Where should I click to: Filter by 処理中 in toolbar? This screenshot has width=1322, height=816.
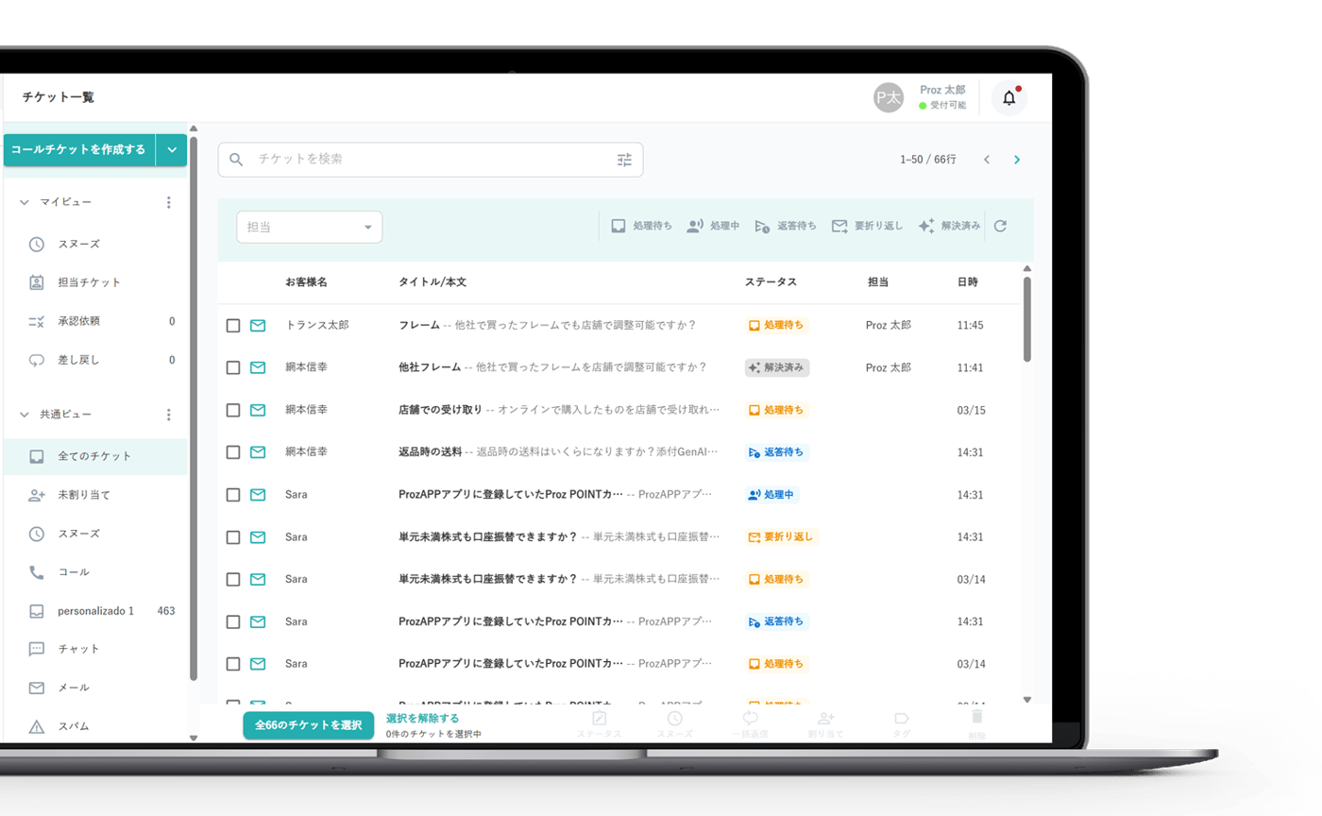click(x=713, y=226)
